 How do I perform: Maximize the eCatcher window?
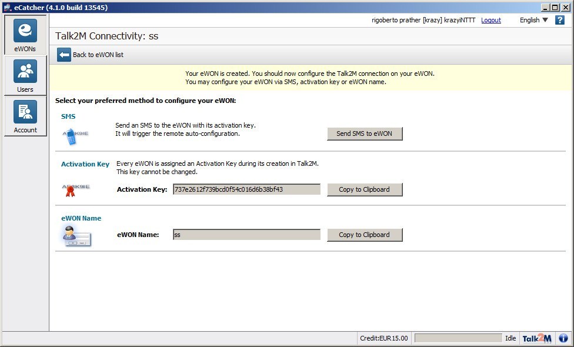click(555, 7)
